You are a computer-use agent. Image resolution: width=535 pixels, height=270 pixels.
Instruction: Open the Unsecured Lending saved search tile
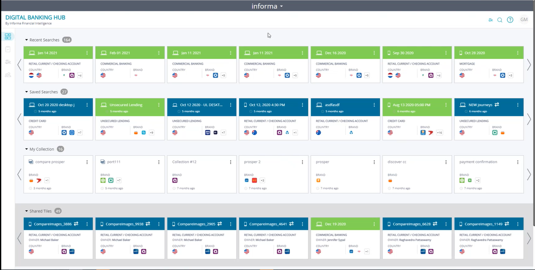[x=130, y=119]
